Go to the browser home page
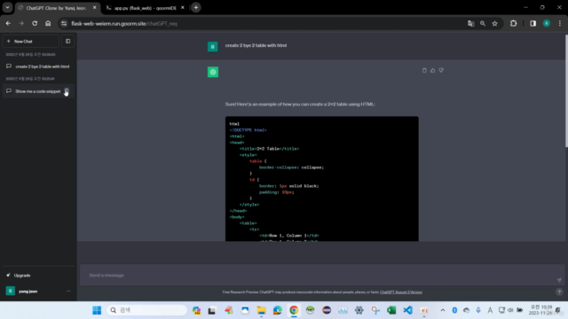568x319 pixels. pos(48,24)
